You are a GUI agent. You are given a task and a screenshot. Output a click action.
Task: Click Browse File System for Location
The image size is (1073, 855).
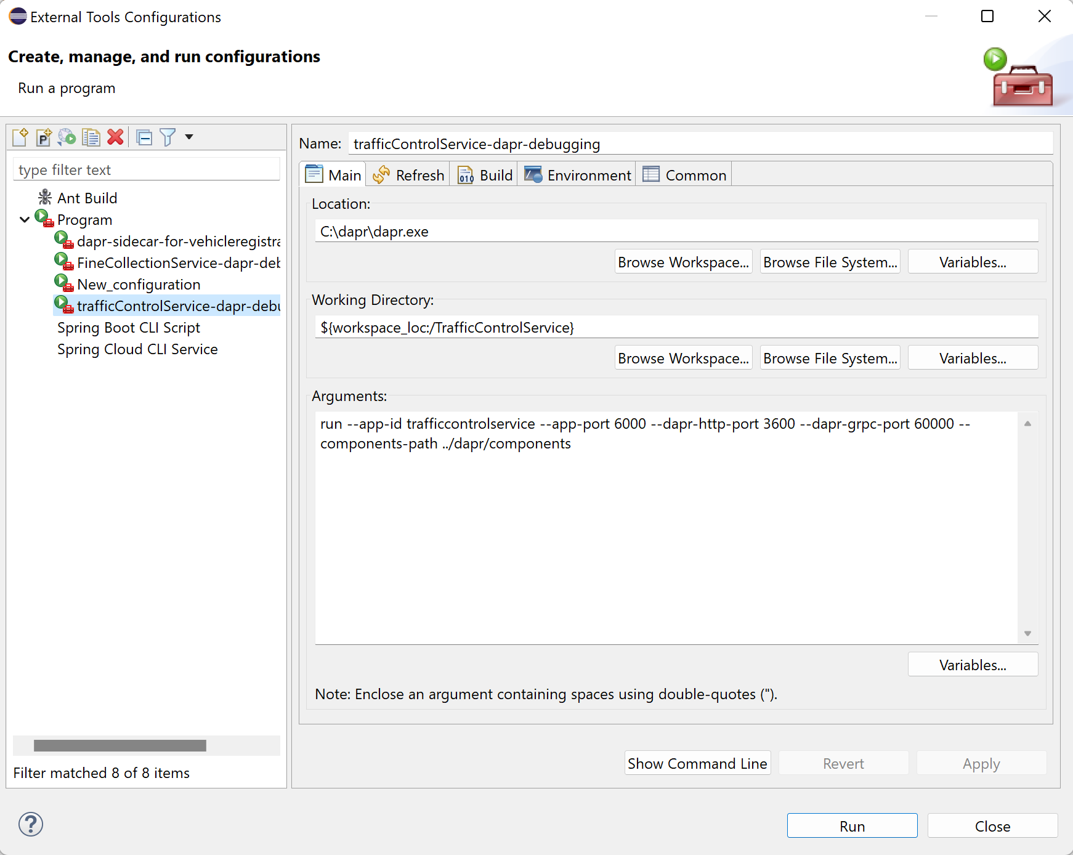pos(830,262)
